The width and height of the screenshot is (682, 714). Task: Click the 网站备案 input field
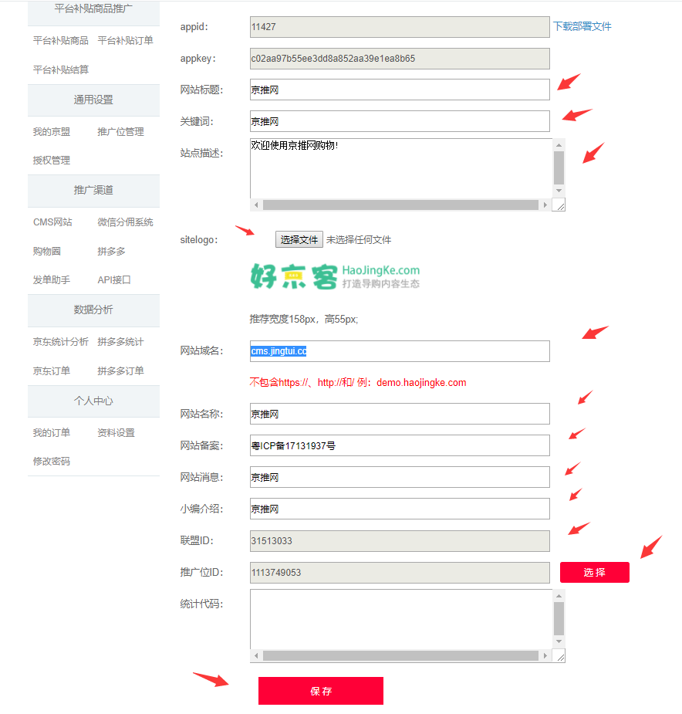pyautogui.click(x=400, y=445)
